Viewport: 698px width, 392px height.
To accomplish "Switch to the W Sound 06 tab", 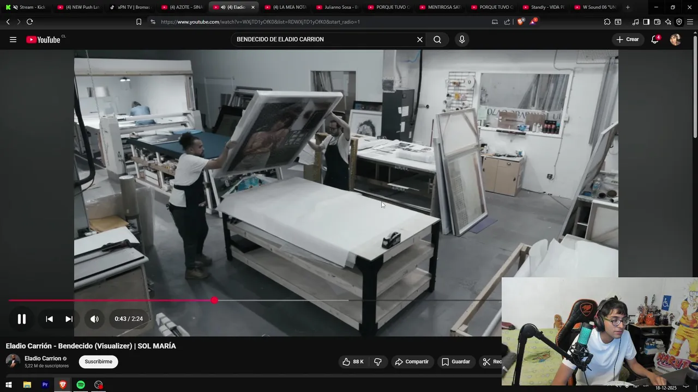I will tap(596, 7).
